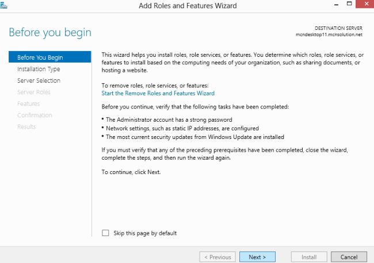Click the Add Roles and Features Wizard title
The height and width of the screenshot is (263, 374).
(188, 6)
